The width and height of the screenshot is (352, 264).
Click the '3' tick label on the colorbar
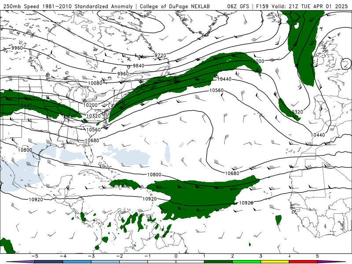coord(260,256)
